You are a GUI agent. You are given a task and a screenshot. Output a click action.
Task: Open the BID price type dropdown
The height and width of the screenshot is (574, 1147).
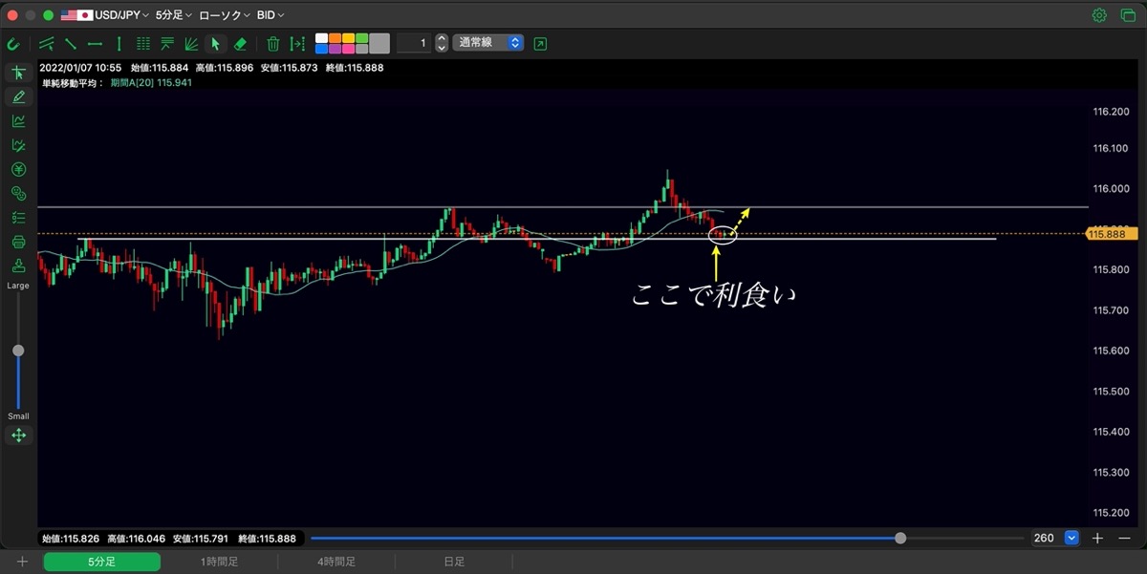tap(271, 15)
